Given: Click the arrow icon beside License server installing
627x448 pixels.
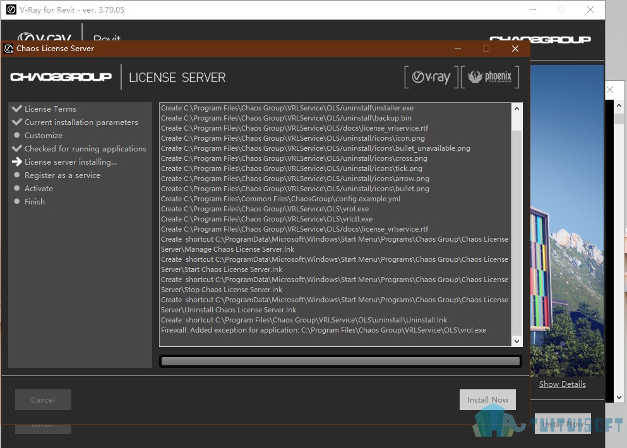Looking at the screenshot, I should coord(17,162).
